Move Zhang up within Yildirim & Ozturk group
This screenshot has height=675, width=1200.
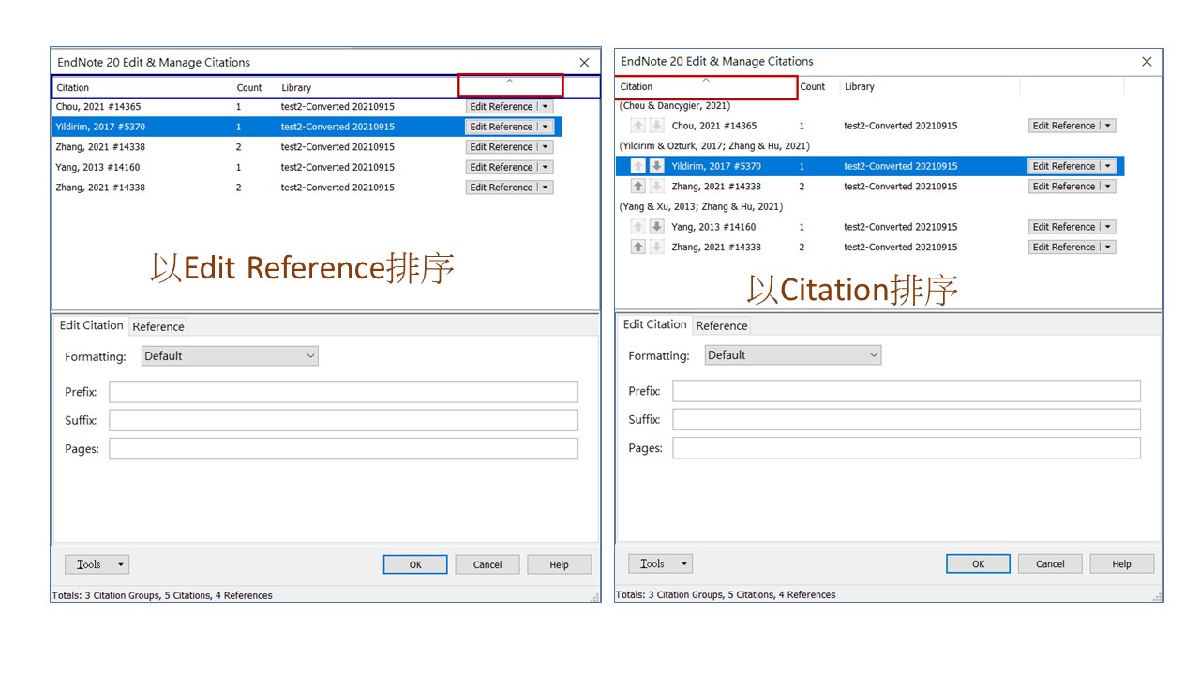[x=638, y=187]
